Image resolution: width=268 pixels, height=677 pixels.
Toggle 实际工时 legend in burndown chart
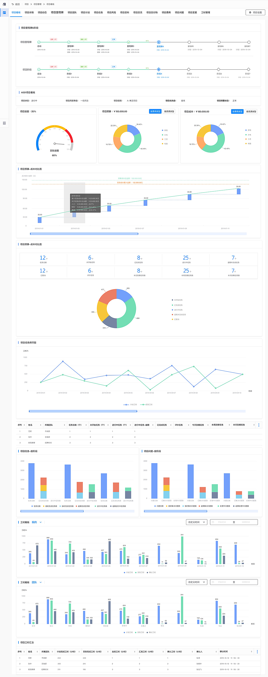tap(146, 404)
